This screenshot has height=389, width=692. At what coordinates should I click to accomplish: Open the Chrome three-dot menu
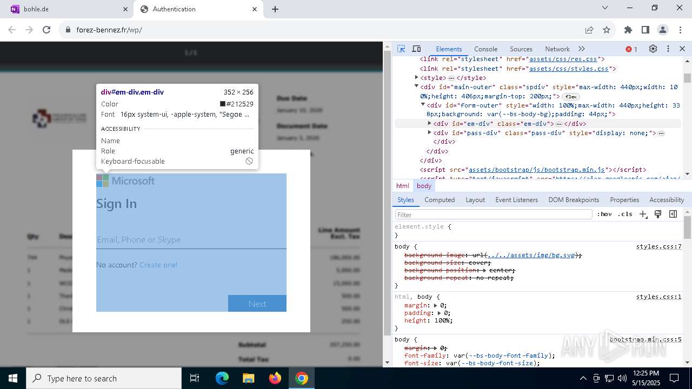click(680, 30)
